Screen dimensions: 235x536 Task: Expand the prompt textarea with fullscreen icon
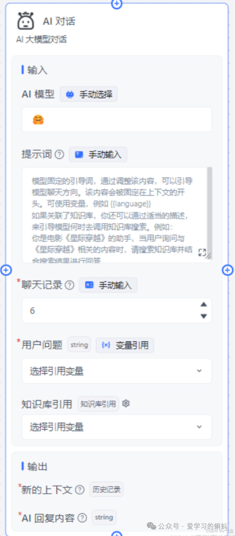pyautogui.click(x=202, y=253)
